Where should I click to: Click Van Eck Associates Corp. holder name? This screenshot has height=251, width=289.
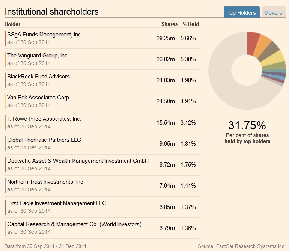coord(39,98)
